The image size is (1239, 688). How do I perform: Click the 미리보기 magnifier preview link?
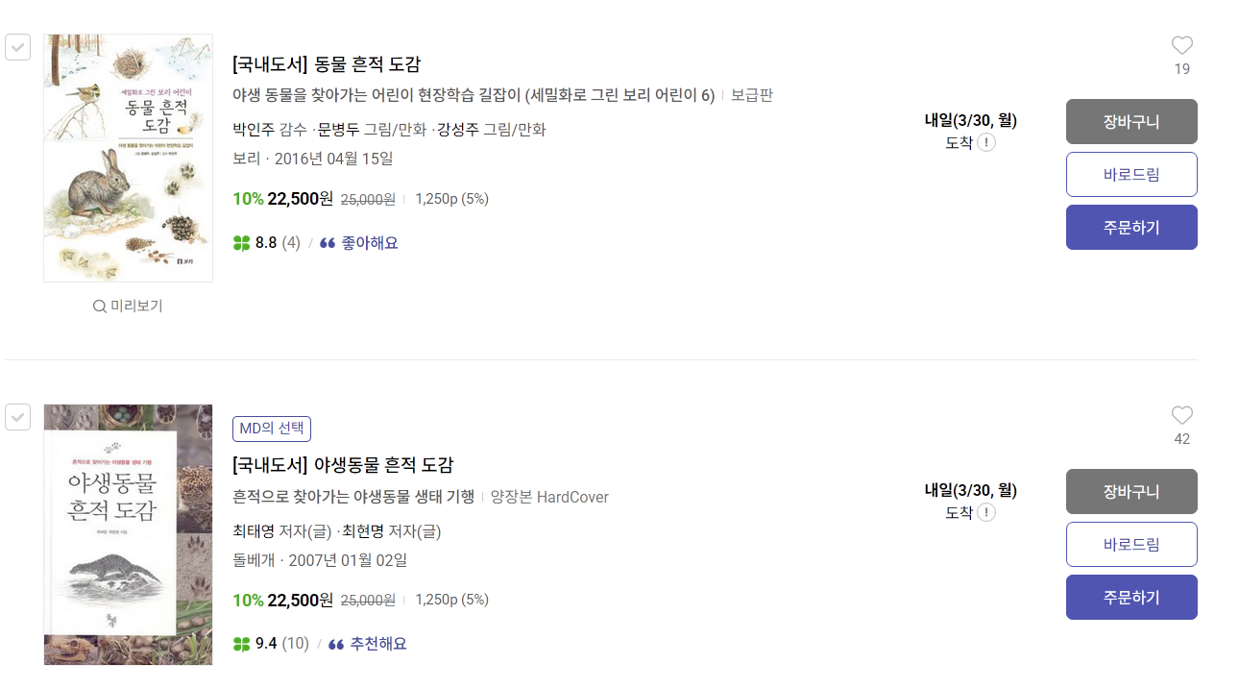point(128,307)
